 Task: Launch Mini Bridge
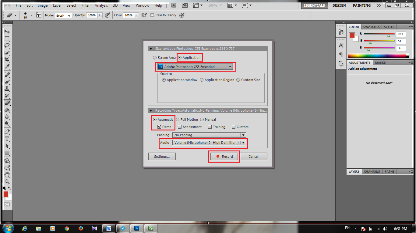tap(185, 5)
